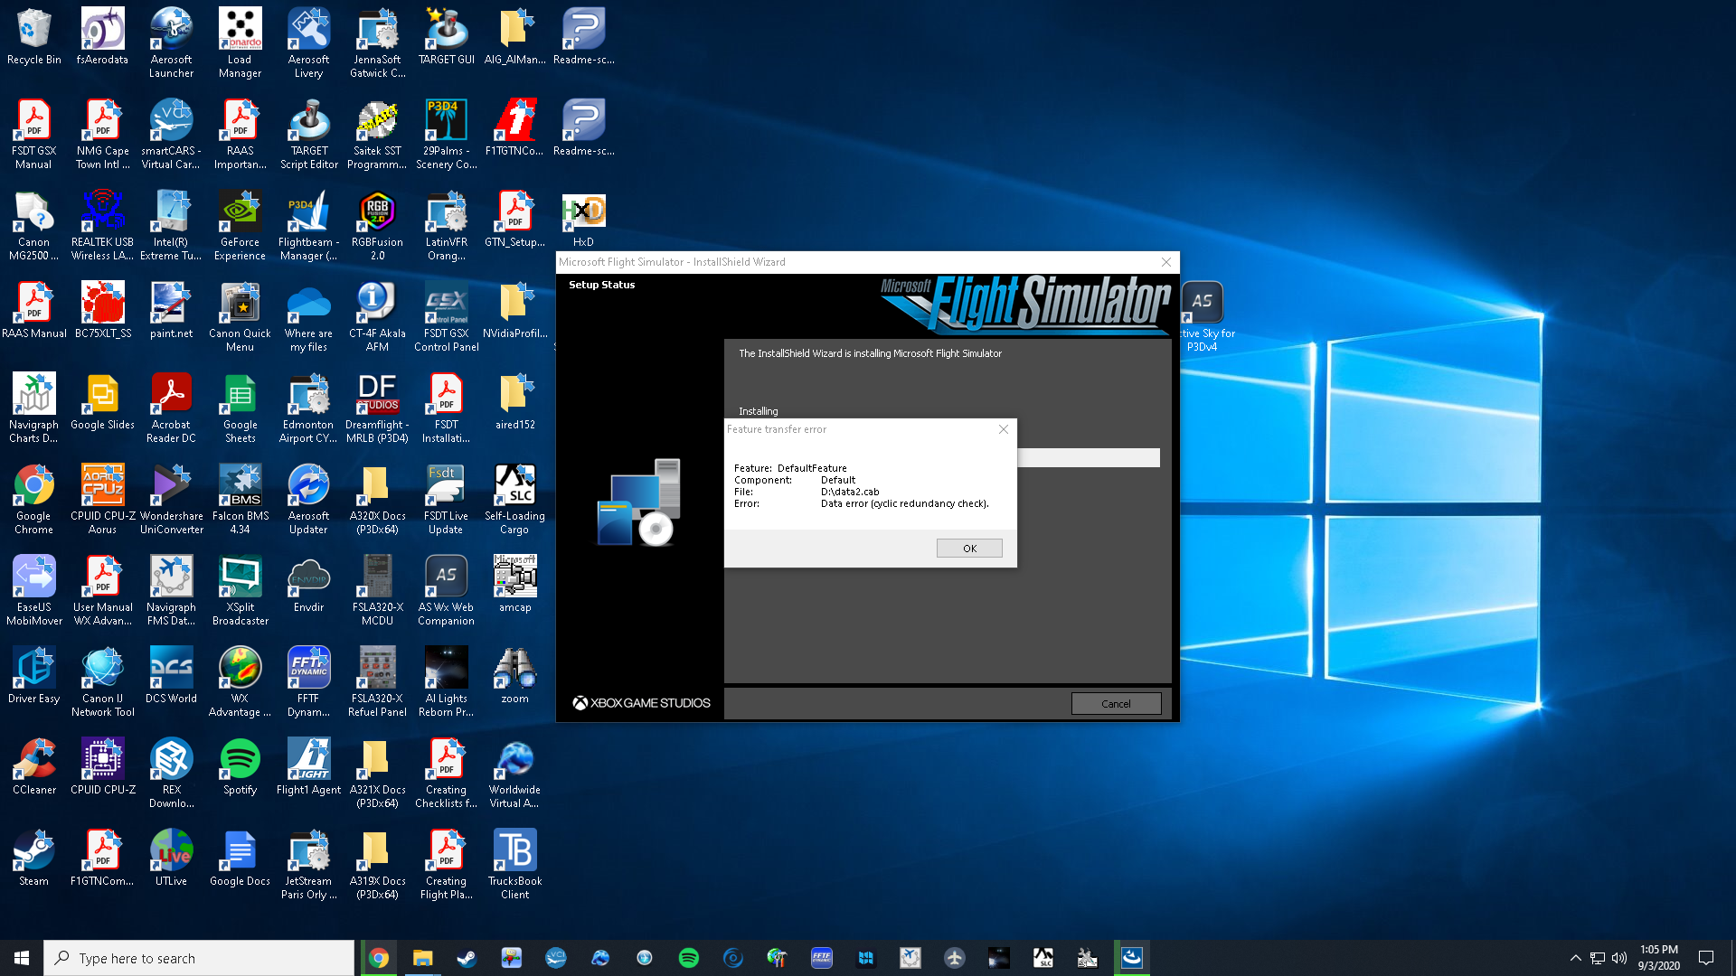1736x976 pixels.
Task: Open the Windows Start menu
Action: (x=22, y=958)
